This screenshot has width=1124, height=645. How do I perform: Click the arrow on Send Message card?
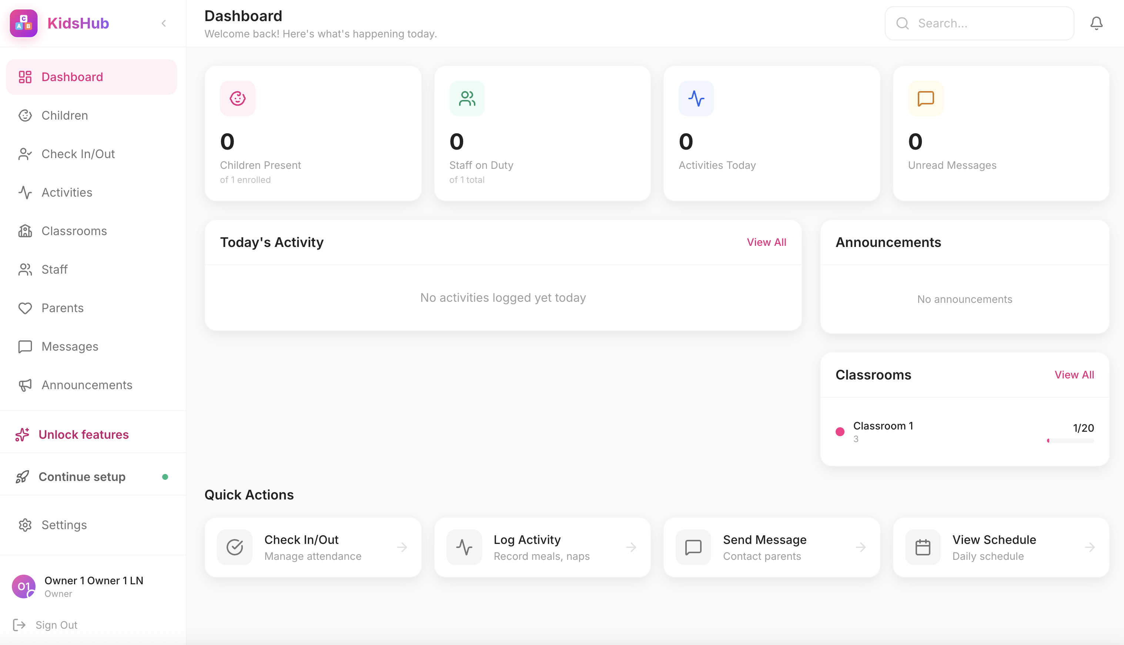pos(861,548)
